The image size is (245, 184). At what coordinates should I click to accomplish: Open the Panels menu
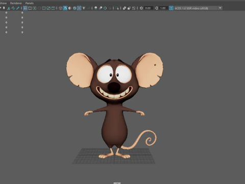point(30,3)
